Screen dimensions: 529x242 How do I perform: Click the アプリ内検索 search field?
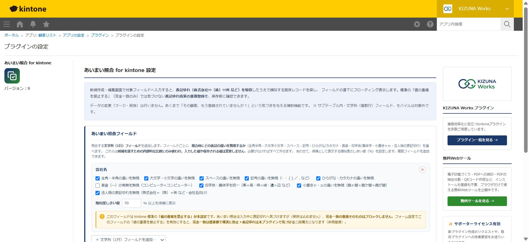pyautogui.click(x=469, y=24)
